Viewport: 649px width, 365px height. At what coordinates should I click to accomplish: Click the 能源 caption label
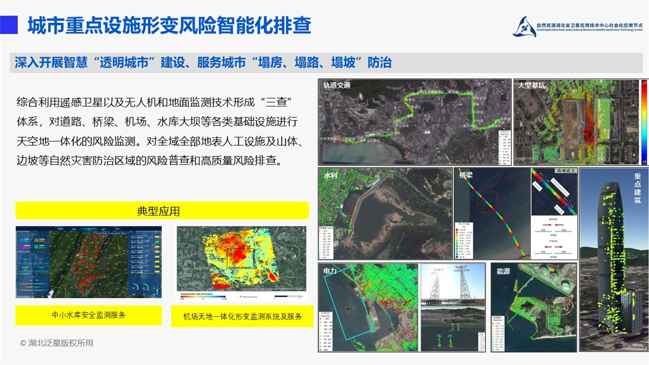tap(504, 271)
